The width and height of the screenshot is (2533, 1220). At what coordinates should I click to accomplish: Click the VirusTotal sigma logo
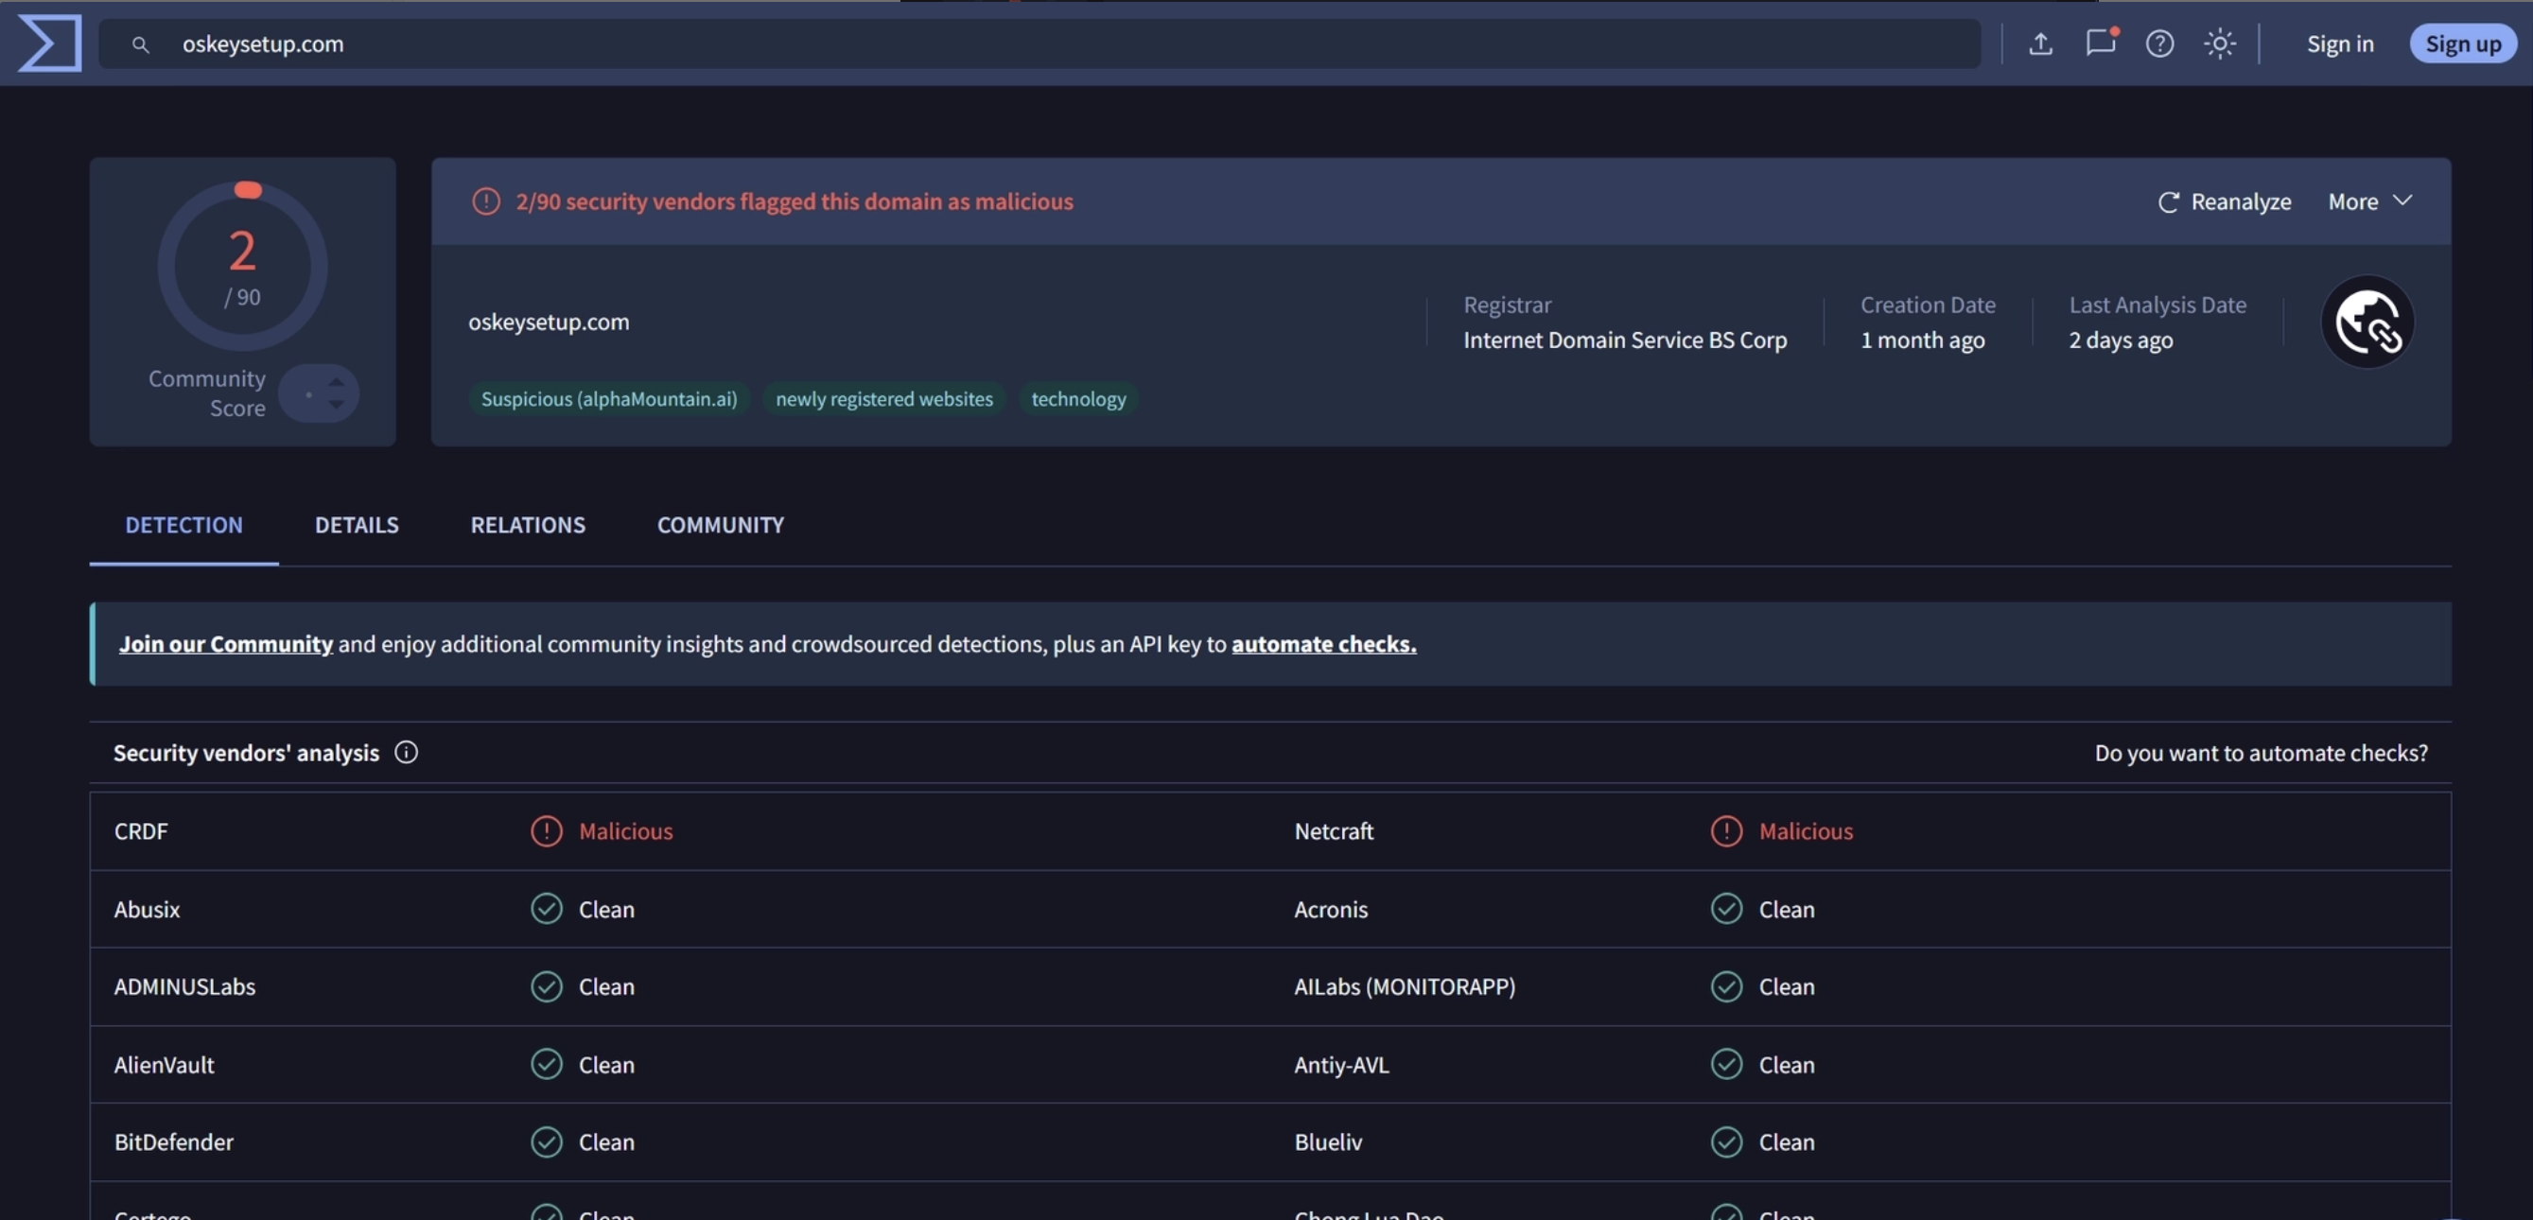click(x=50, y=44)
